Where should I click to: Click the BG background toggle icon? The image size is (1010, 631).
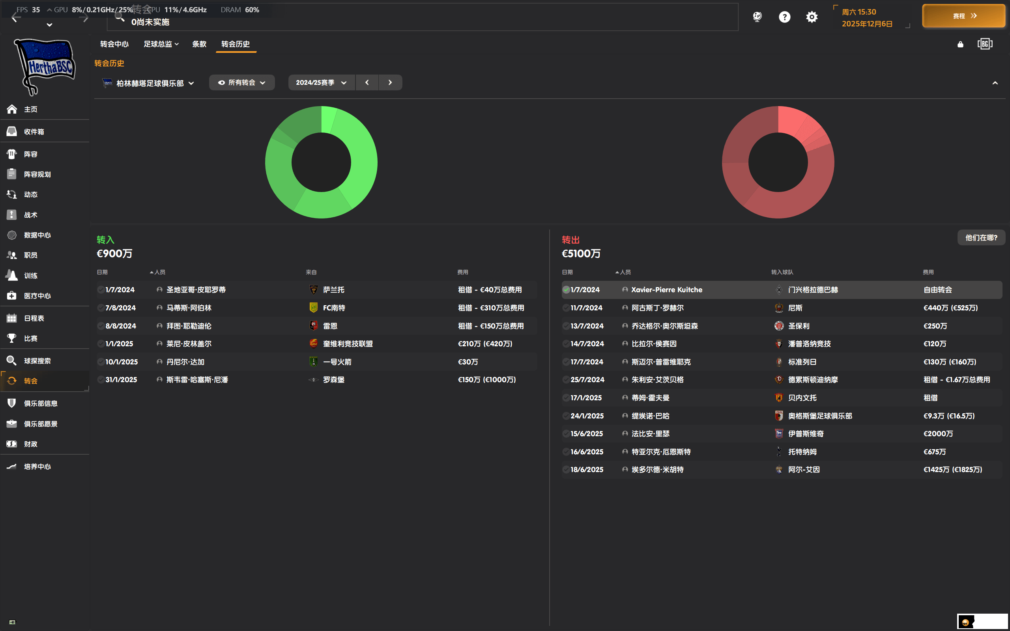tap(985, 44)
